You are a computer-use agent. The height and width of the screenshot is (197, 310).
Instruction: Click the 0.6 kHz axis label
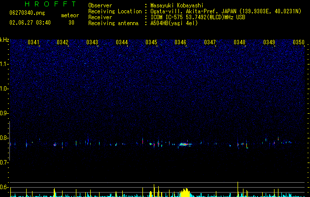(x=4, y=187)
